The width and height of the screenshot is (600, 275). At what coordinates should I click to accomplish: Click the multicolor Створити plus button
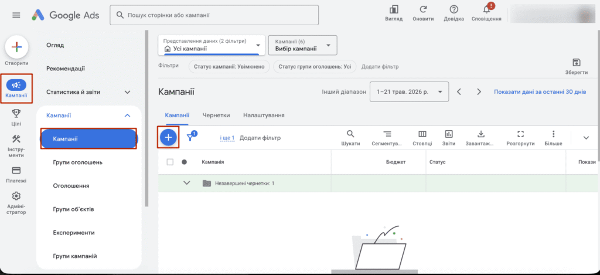[16, 47]
